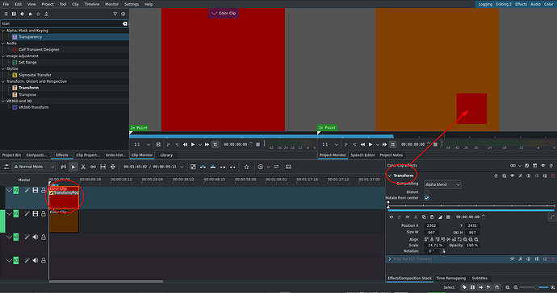
Task: Click the Master button in timeline header
Action: [x=24, y=180]
